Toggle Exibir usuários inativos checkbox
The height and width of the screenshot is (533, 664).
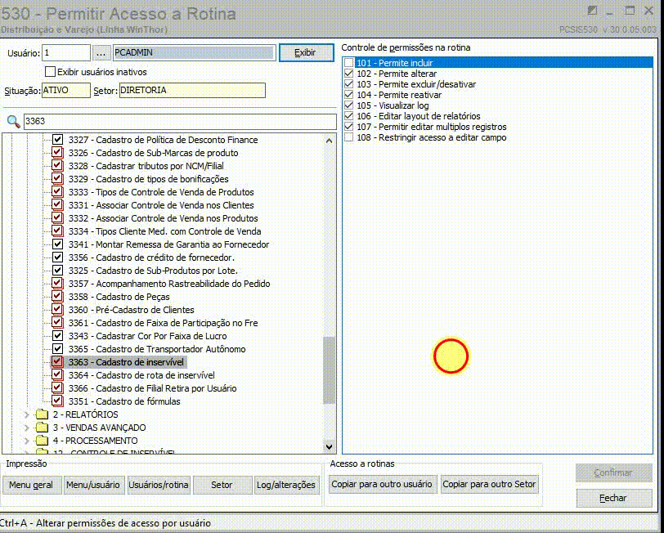50,72
